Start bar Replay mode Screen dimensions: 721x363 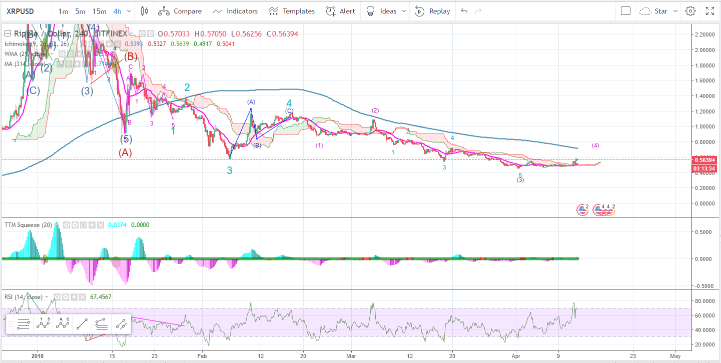point(433,11)
